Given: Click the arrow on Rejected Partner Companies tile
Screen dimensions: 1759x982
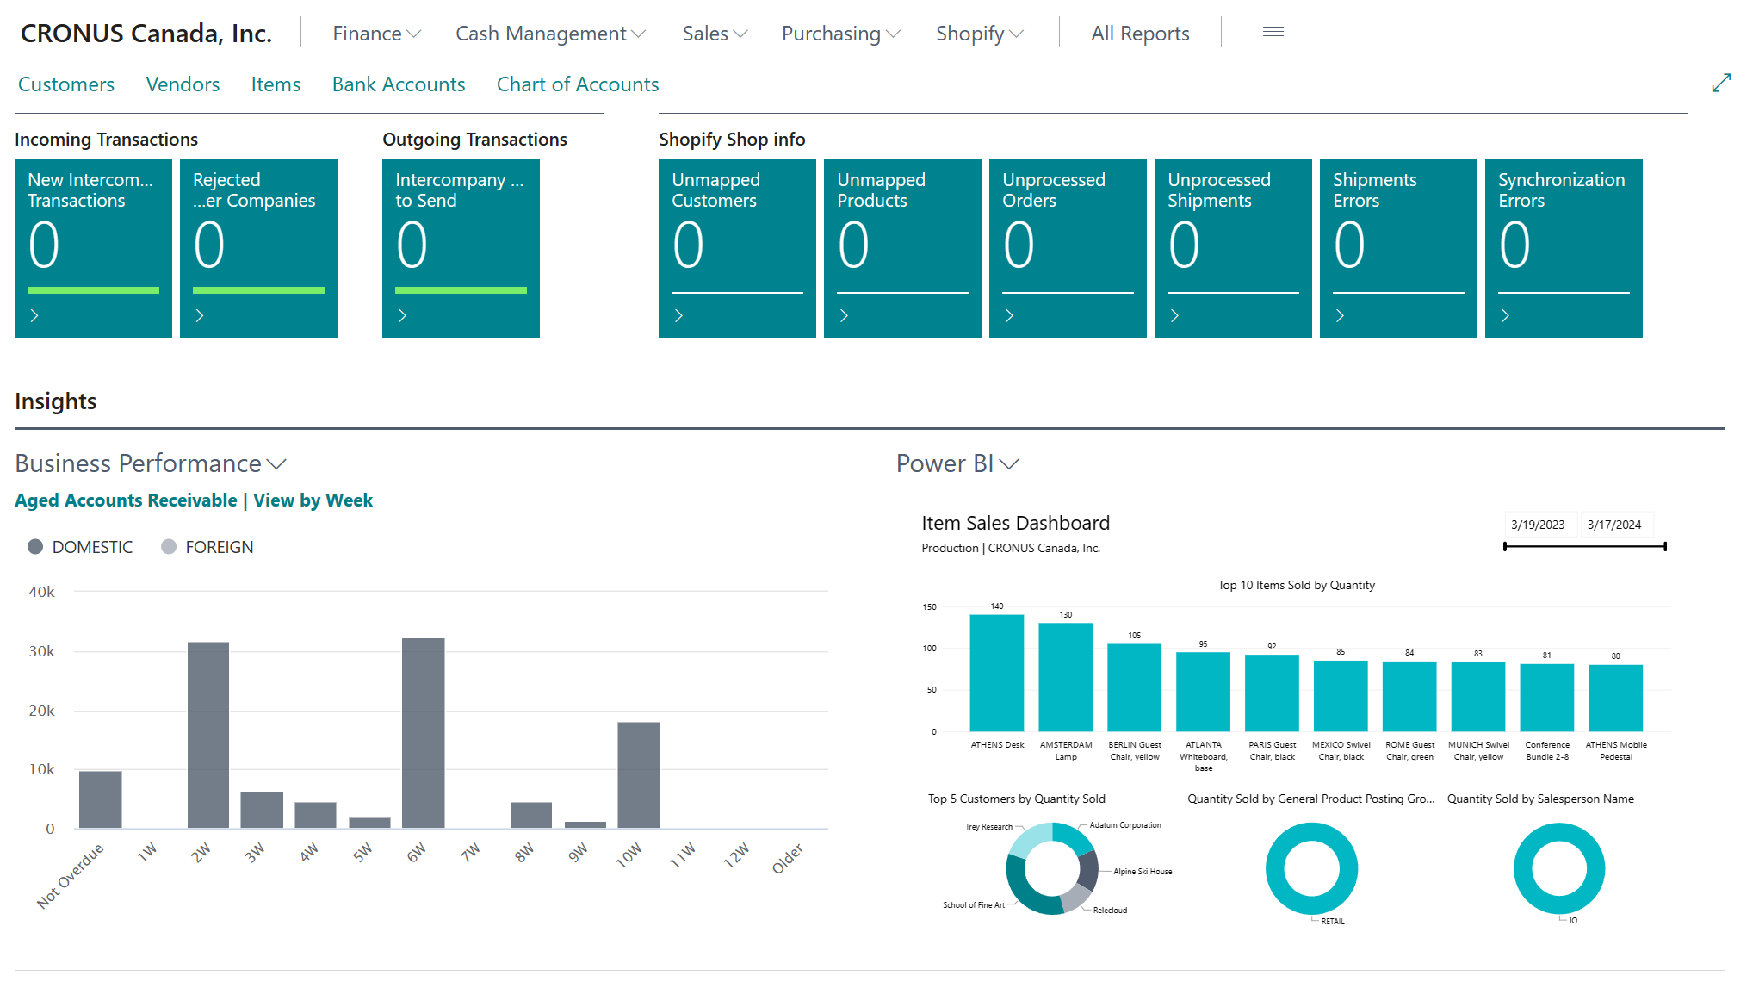Looking at the screenshot, I should (x=200, y=316).
